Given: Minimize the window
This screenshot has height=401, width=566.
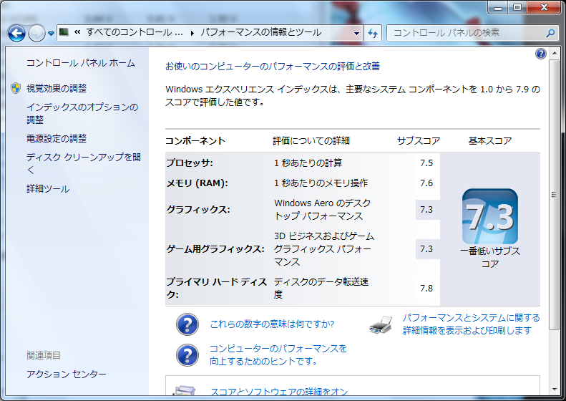Looking at the screenshot, I should (498, 7).
